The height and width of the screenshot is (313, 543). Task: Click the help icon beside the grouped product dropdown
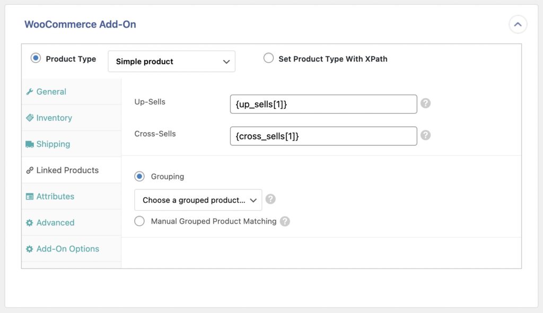tap(270, 199)
